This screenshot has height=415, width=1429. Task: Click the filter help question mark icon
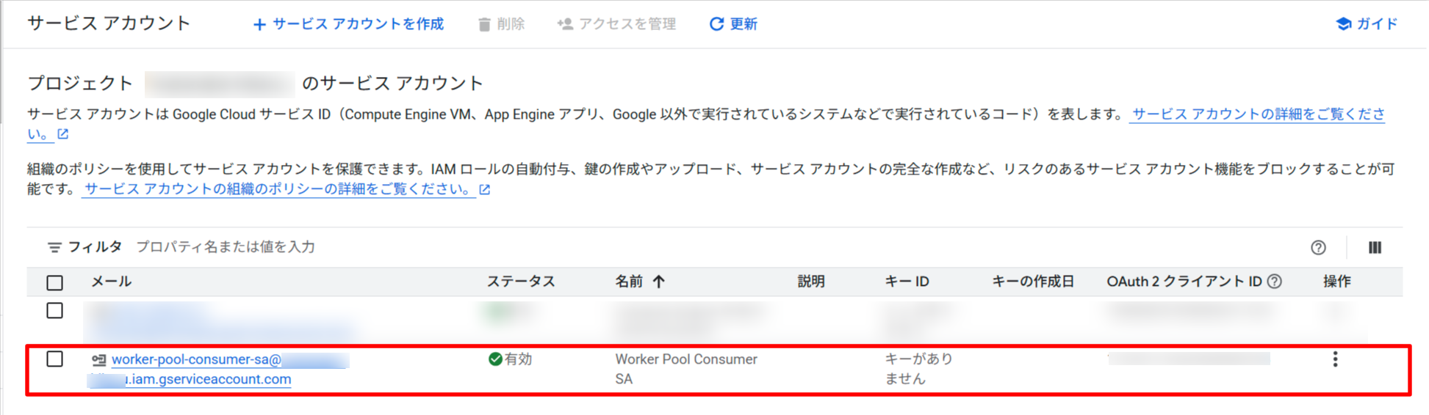[1318, 248]
